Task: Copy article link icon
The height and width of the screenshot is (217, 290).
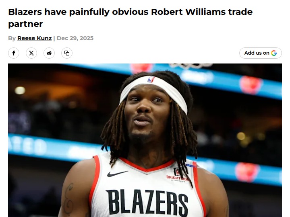Action: 67,53
